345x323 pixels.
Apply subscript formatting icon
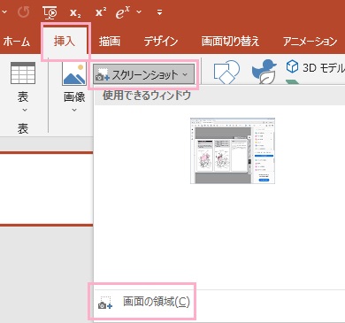point(75,12)
